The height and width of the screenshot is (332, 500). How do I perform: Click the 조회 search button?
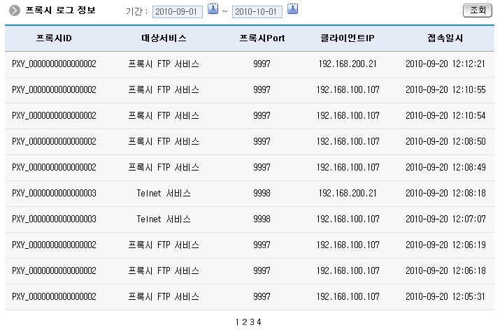[477, 10]
